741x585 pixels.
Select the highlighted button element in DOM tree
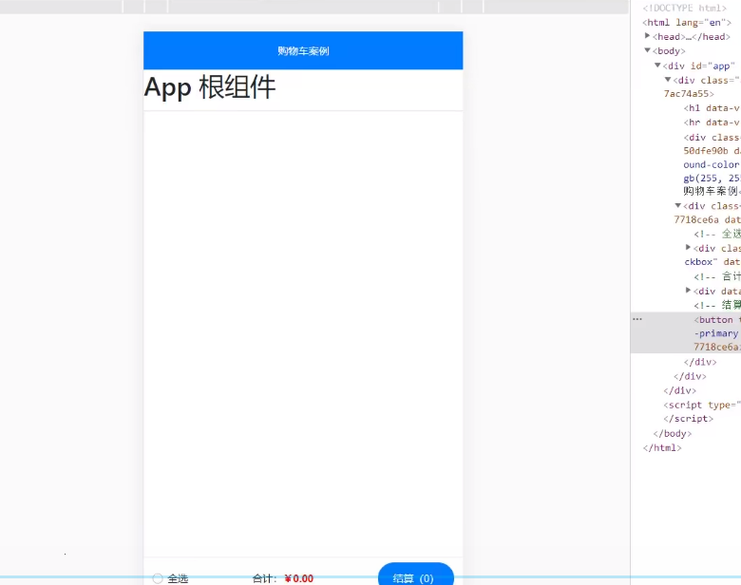686,332
